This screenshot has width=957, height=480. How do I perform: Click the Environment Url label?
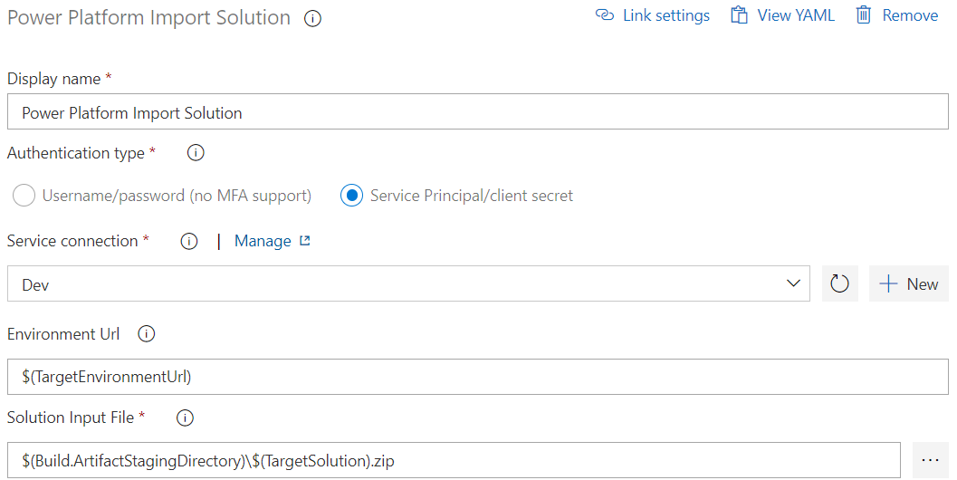tap(63, 334)
